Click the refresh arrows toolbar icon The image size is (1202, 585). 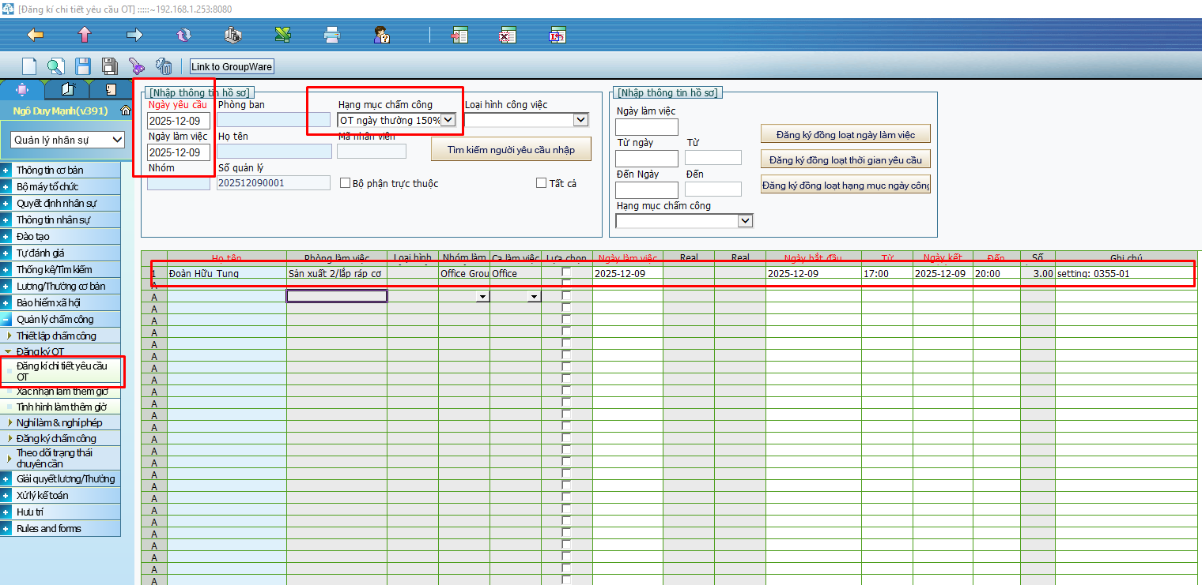184,35
